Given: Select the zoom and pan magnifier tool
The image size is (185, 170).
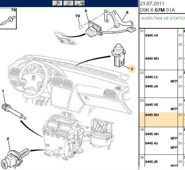Looking at the screenshot, I should [79, 3].
